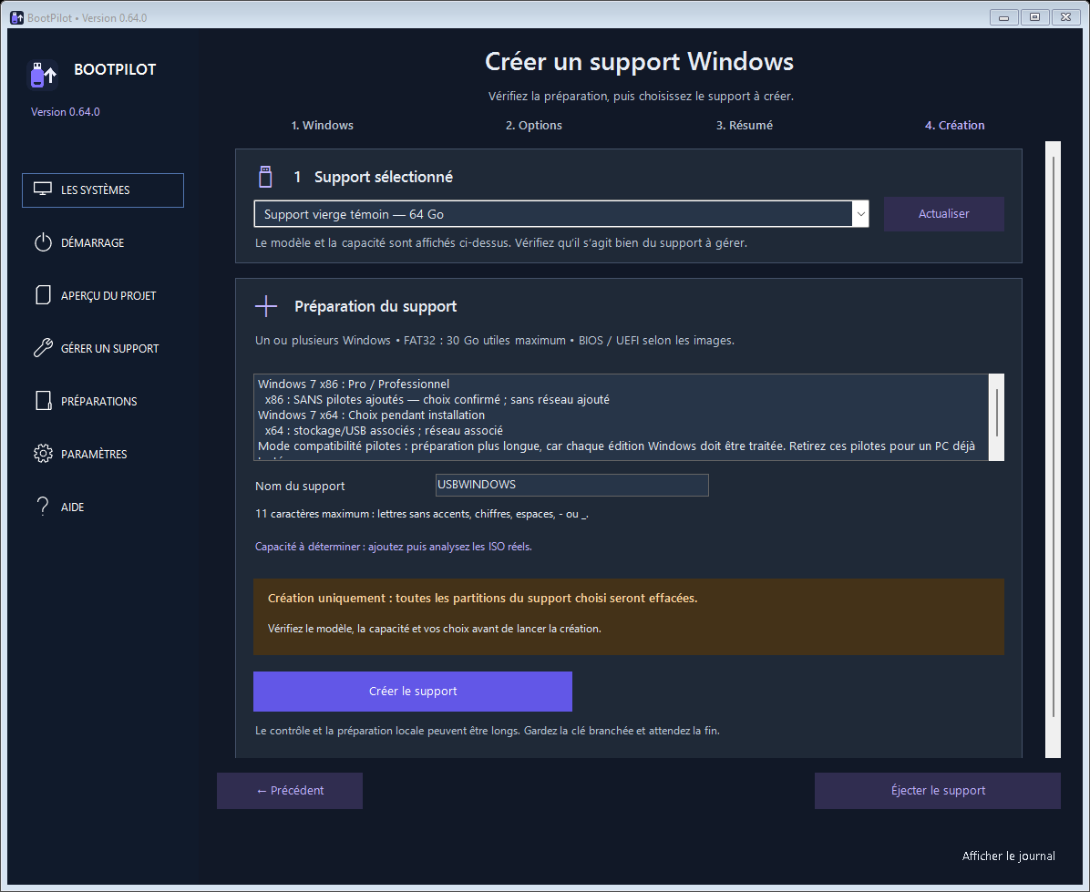
Task: Click the Création uniquement warning banner text
Action: tap(482, 598)
